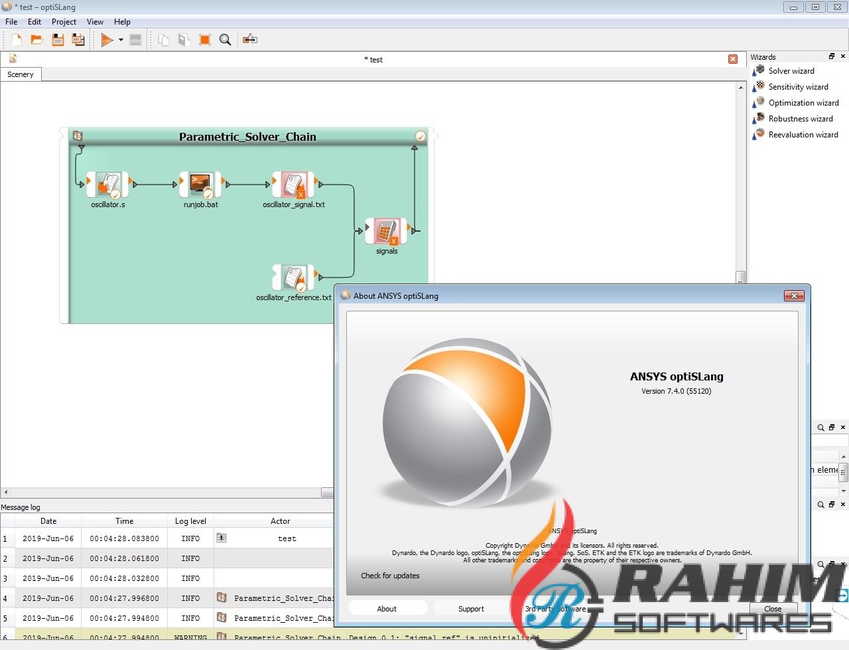Click the Parametric_Solver_Chain system icon in its header
Viewport: 849px width, 650px height.
click(x=78, y=136)
